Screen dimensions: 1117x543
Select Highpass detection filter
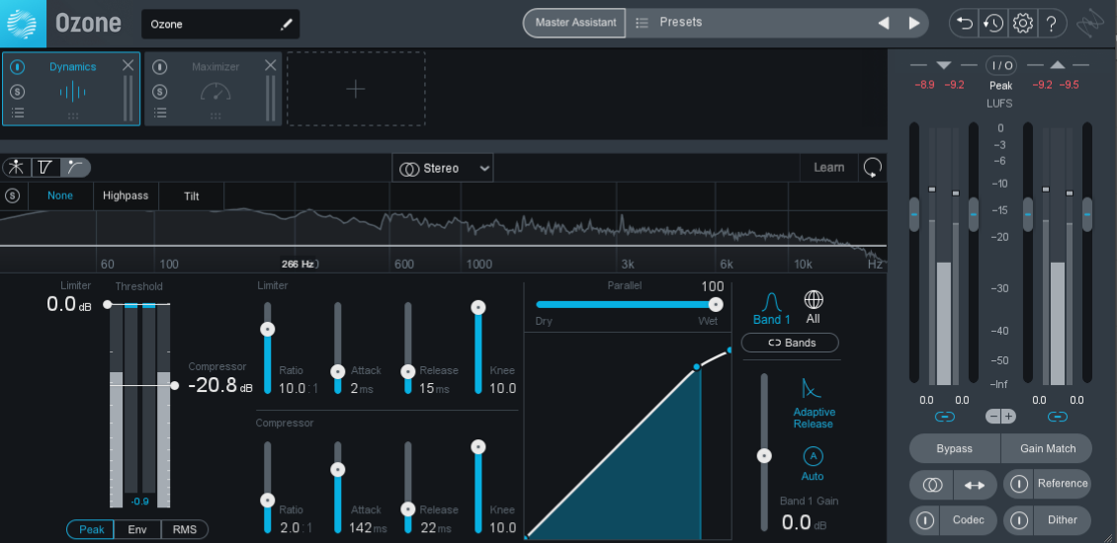click(126, 195)
